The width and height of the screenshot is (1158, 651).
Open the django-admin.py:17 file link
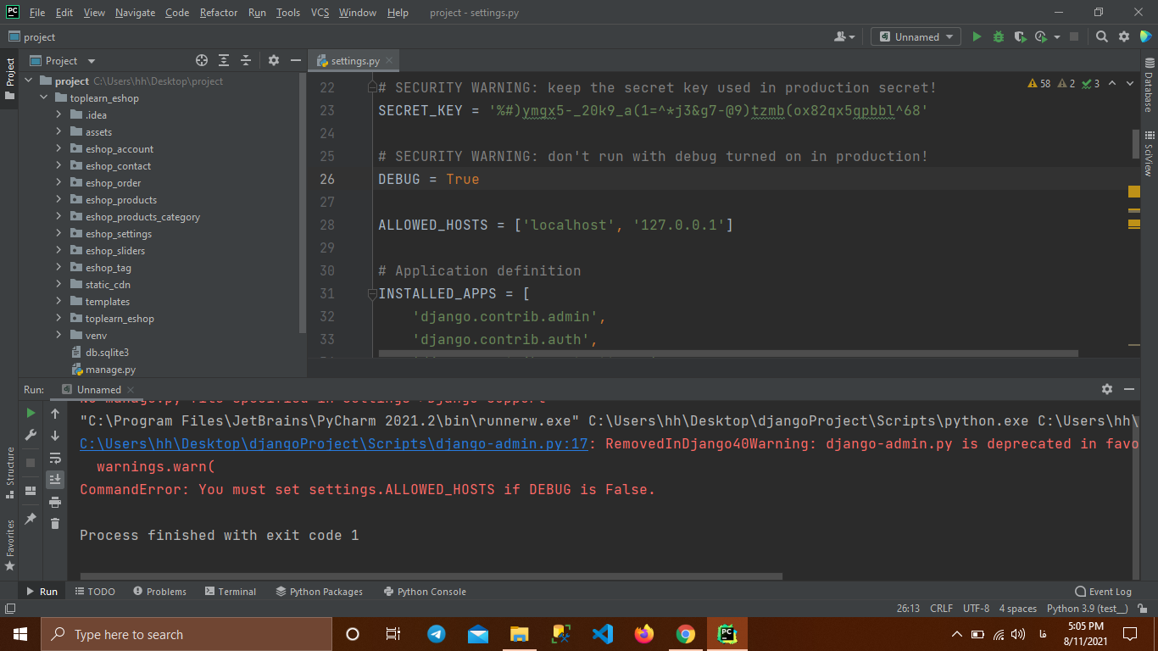[x=334, y=444]
